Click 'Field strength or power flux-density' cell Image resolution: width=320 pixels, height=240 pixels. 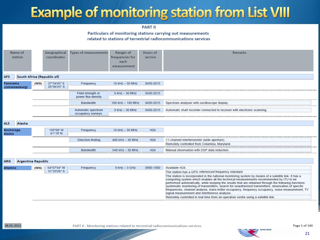(x=89, y=95)
